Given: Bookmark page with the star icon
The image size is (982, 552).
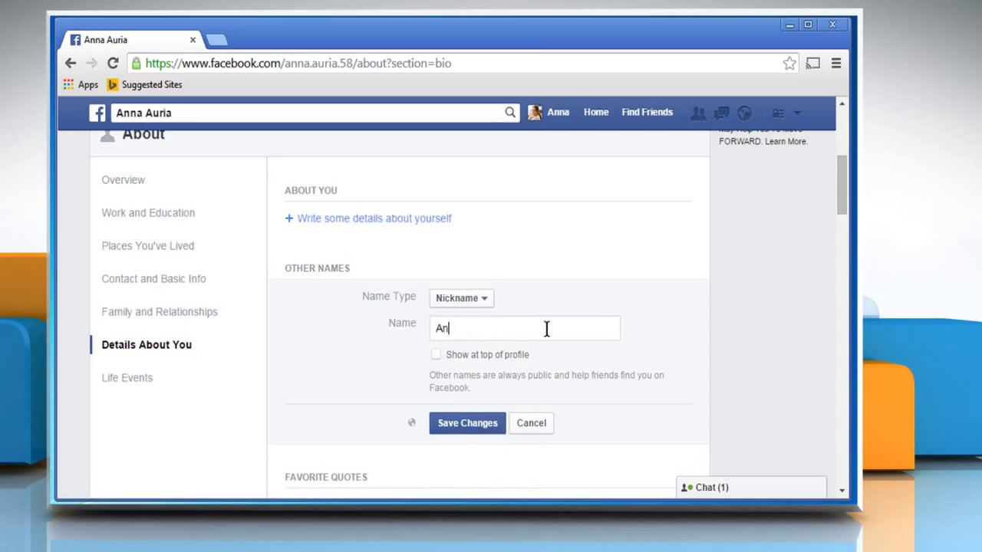Looking at the screenshot, I should tap(789, 64).
